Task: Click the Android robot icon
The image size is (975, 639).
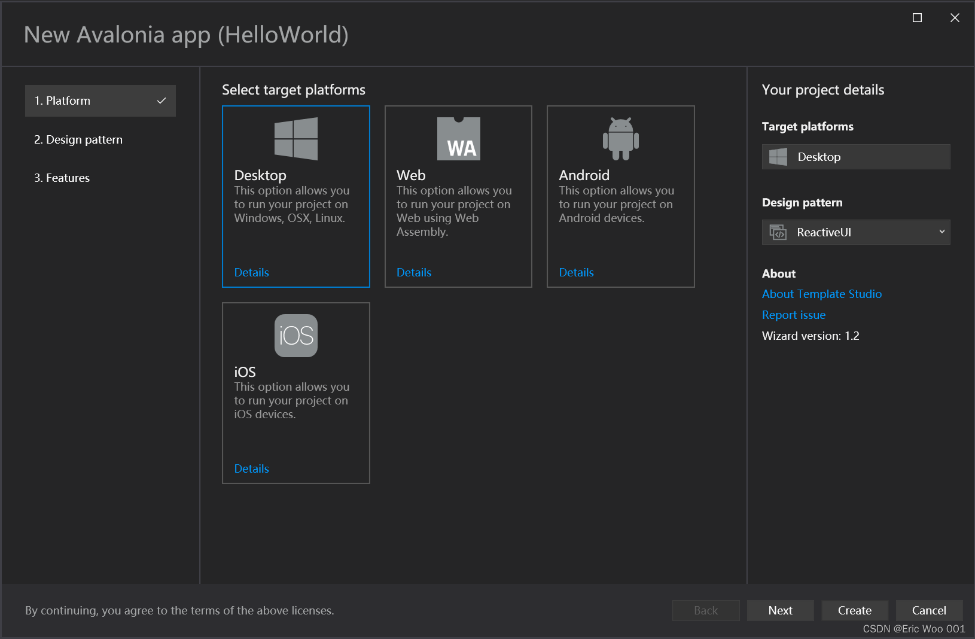Action: coord(620,138)
